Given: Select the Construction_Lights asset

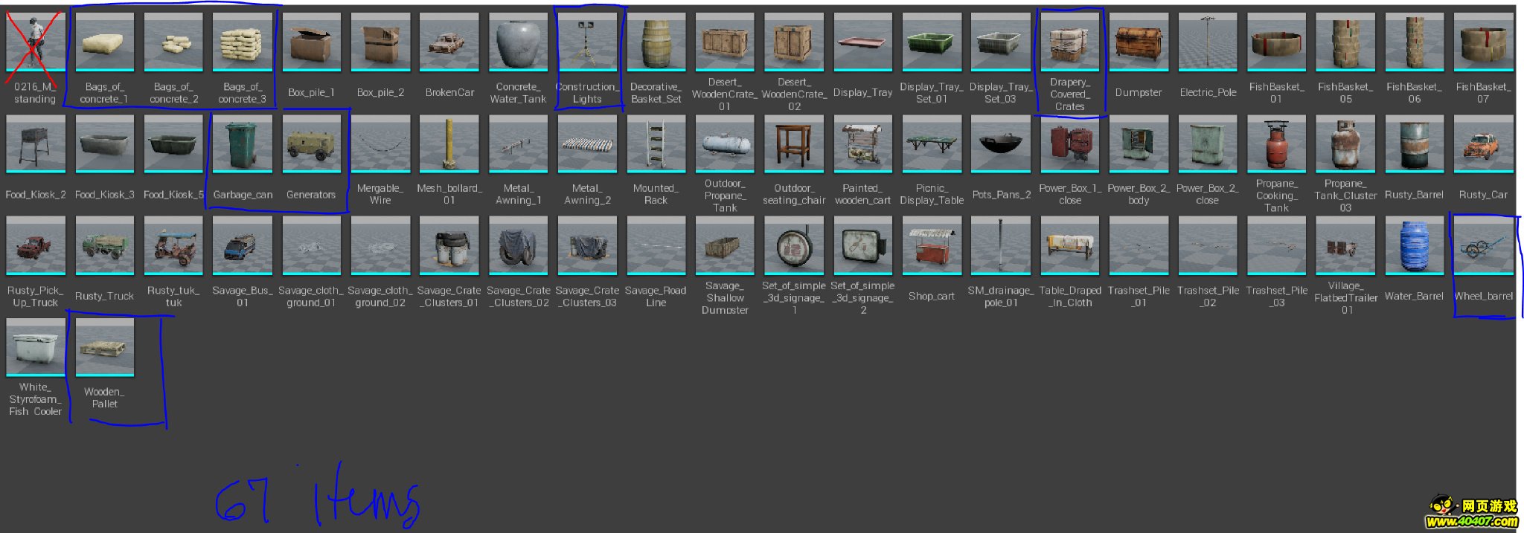Looking at the screenshot, I should coord(587,42).
